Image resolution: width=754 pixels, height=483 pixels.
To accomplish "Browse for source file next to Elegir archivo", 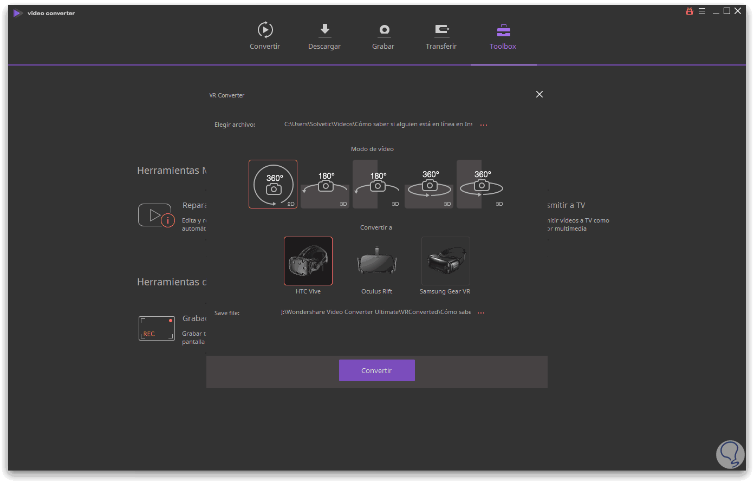I will [x=484, y=125].
